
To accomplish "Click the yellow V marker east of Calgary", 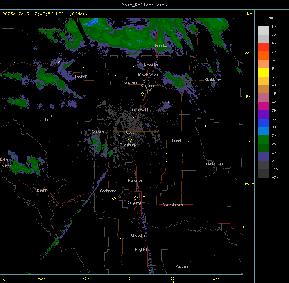I will click(x=144, y=196).
